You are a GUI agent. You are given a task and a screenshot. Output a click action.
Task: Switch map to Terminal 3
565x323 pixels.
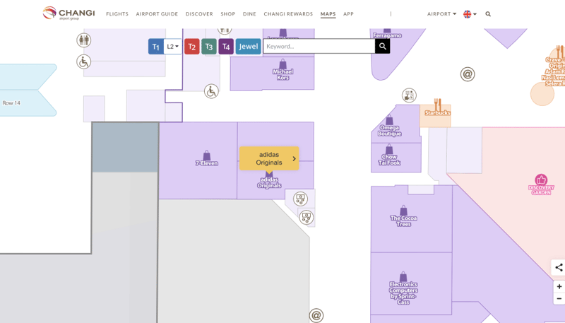click(x=208, y=47)
